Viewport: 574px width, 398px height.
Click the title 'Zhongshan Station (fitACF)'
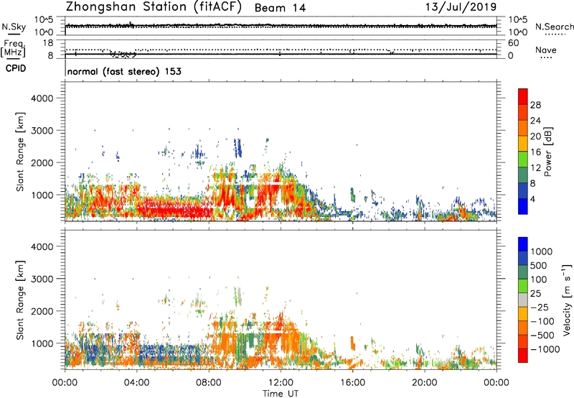(x=154, y=7)
